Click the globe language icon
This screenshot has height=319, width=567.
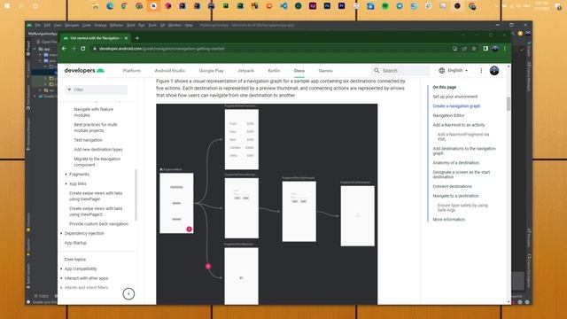[x=441, y=71]
